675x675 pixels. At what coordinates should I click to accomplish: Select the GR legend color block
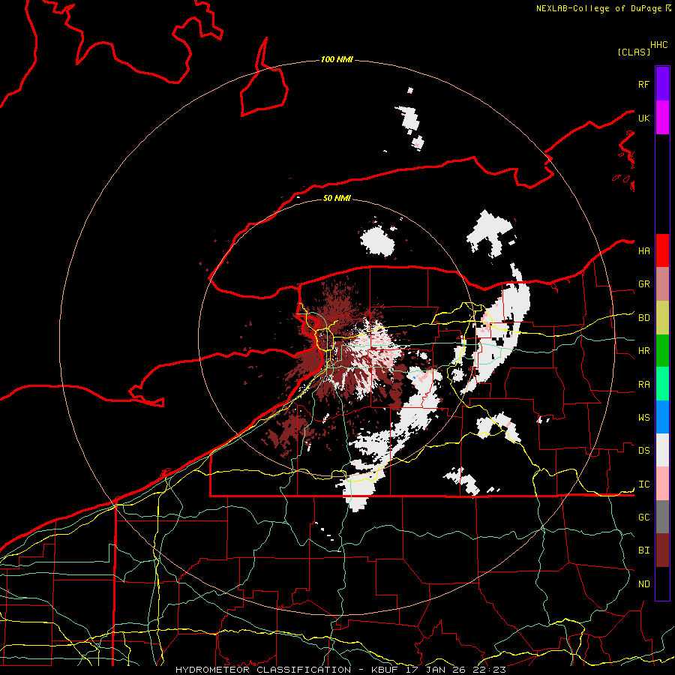pyautogui.click(x=662, y=283)
